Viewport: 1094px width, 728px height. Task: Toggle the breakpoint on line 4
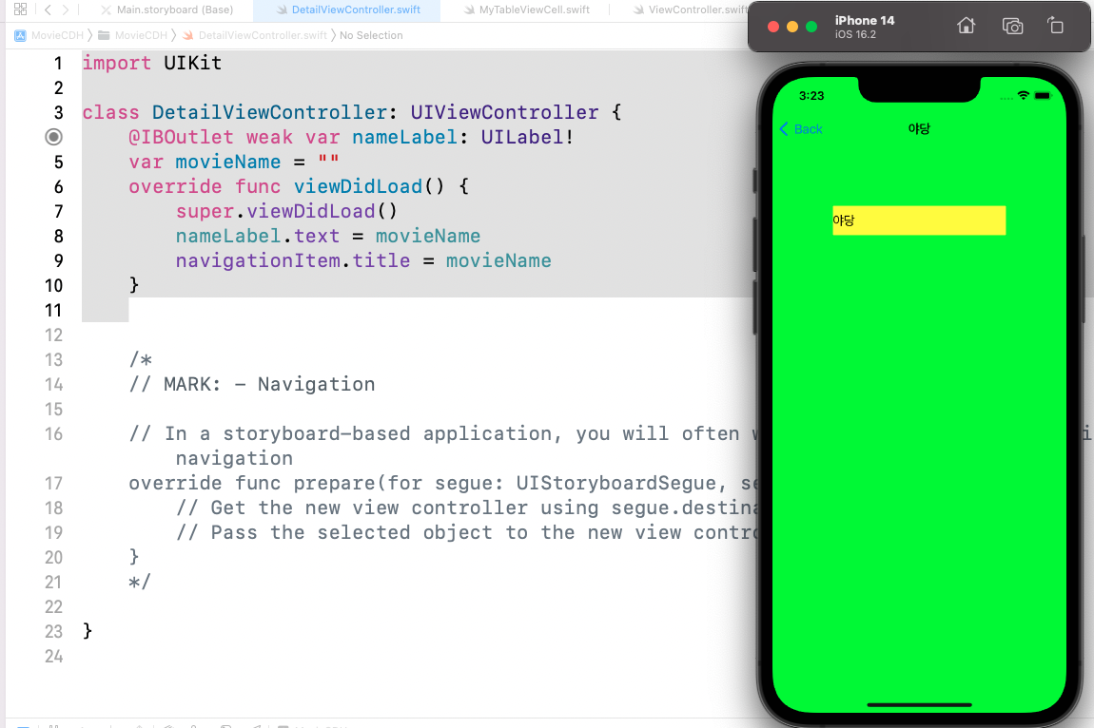pos(53,137)
